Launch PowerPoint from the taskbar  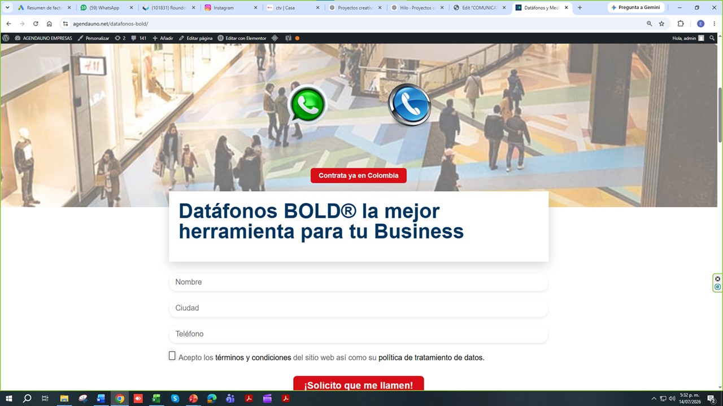[x=193, y=398]
